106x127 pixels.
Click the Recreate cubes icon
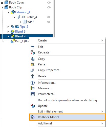tap(33, 52)
